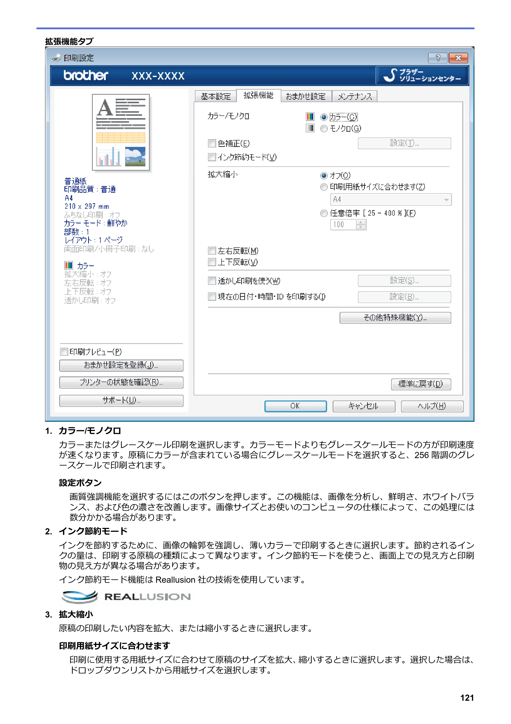
Task: Enable 現在の日付・時間・ID を印刷する checkbox
Action: coord(212,297)
